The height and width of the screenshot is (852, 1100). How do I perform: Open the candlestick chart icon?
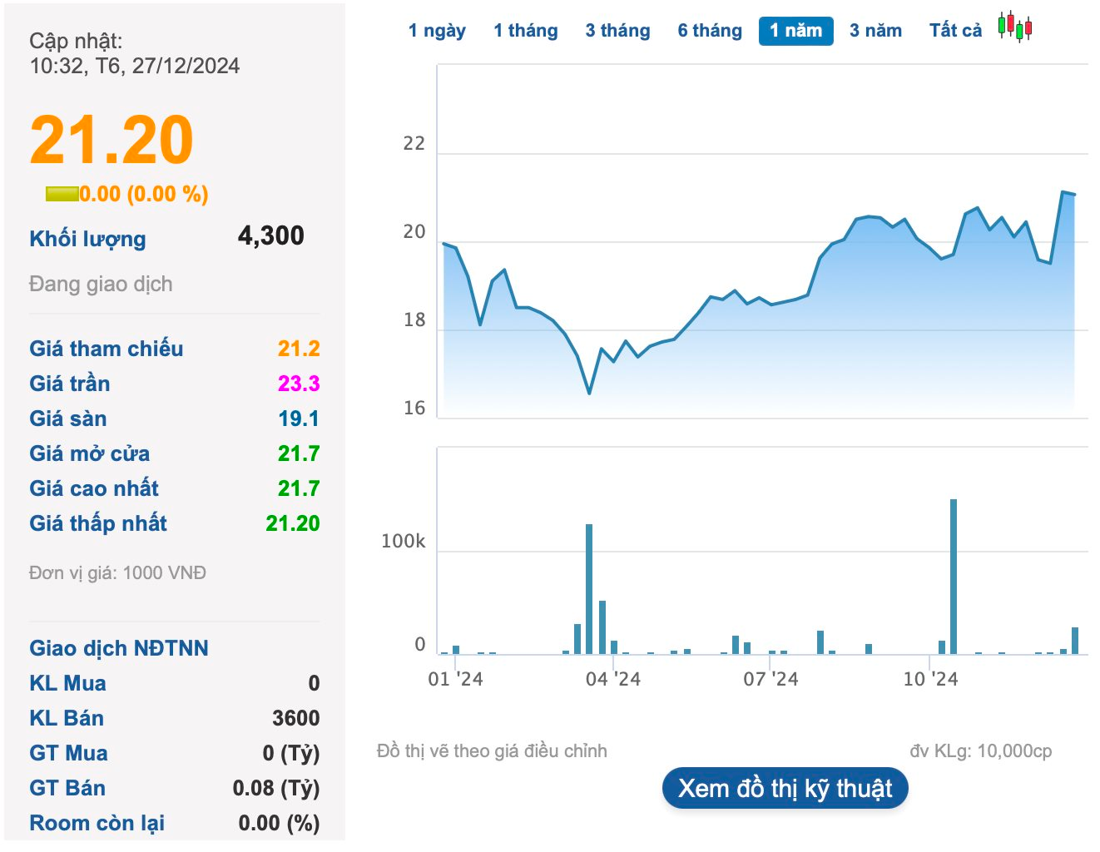(1015, 27)
